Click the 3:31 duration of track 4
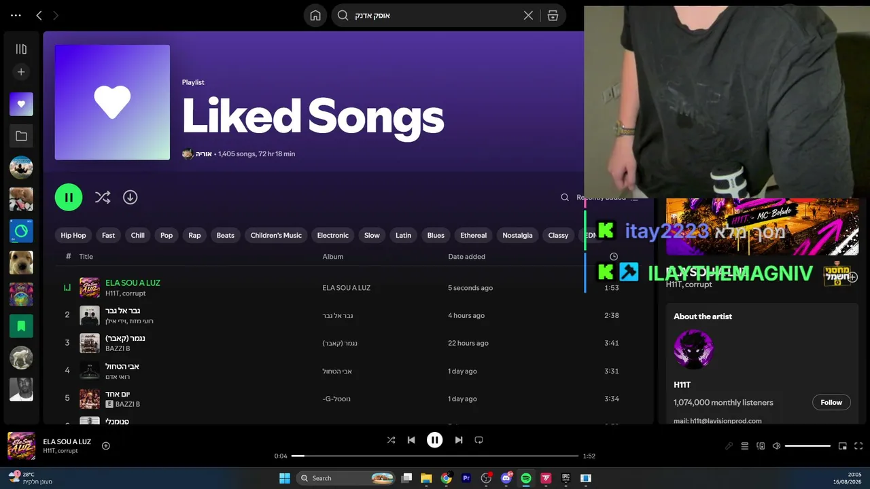The image size is (870, 489). (x=612, y=372)
